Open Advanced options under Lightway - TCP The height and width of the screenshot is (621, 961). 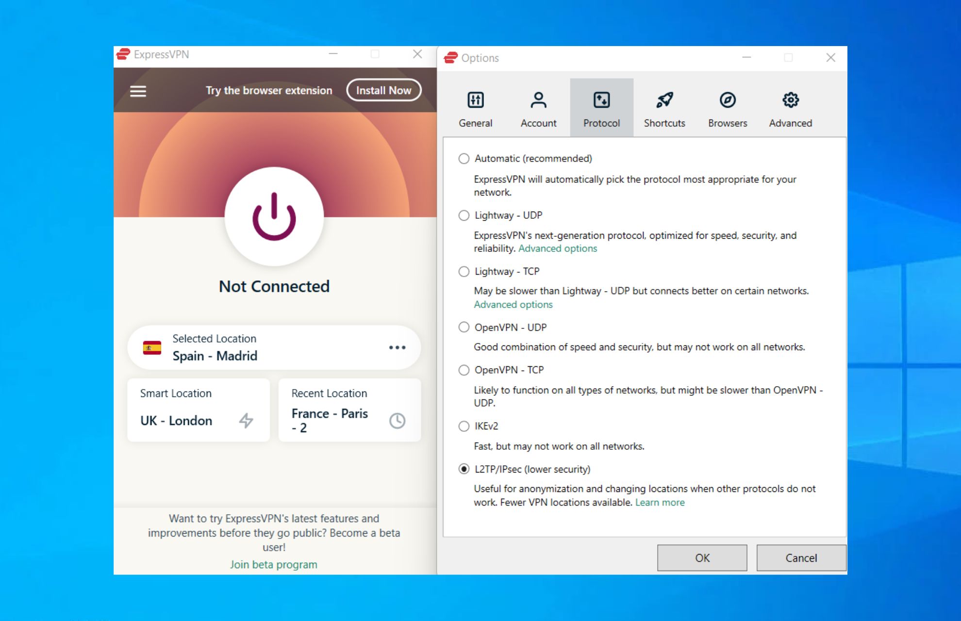coord(514,305)
